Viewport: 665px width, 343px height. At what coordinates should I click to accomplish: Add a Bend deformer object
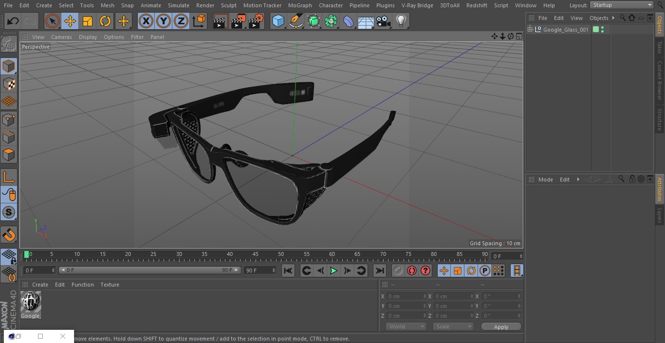349,21
